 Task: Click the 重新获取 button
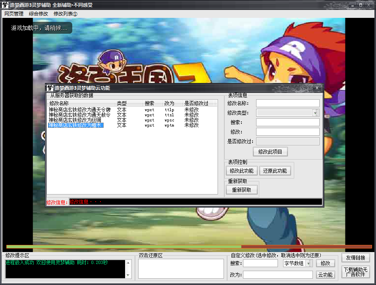(x=242, y=190)
